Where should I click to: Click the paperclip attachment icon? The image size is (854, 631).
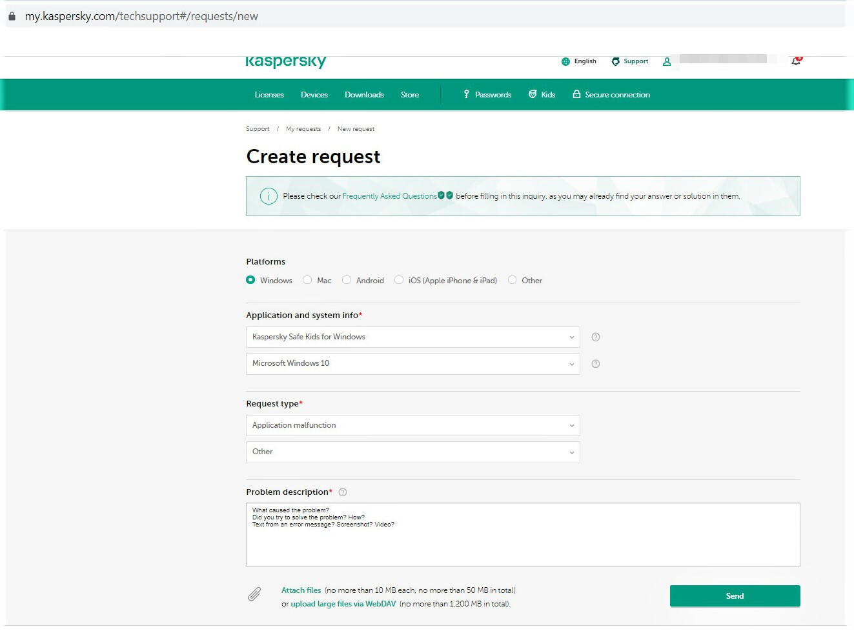[x=254, y=594]
